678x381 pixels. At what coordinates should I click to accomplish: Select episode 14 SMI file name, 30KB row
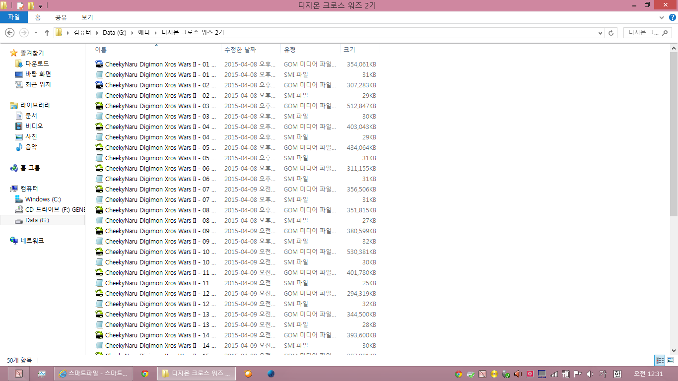(x=160, y=345)
